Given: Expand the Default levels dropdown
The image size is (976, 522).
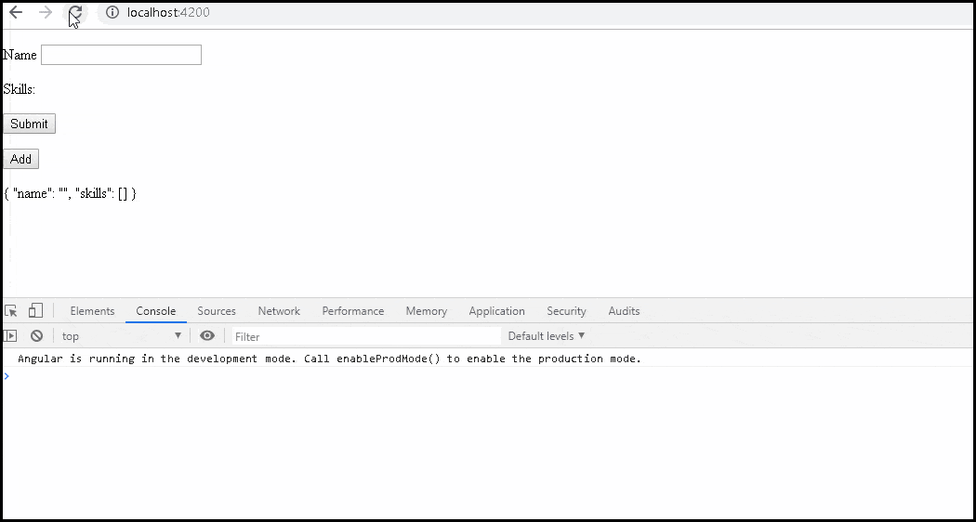Looking at the screenshot, I should click(547, 336).
